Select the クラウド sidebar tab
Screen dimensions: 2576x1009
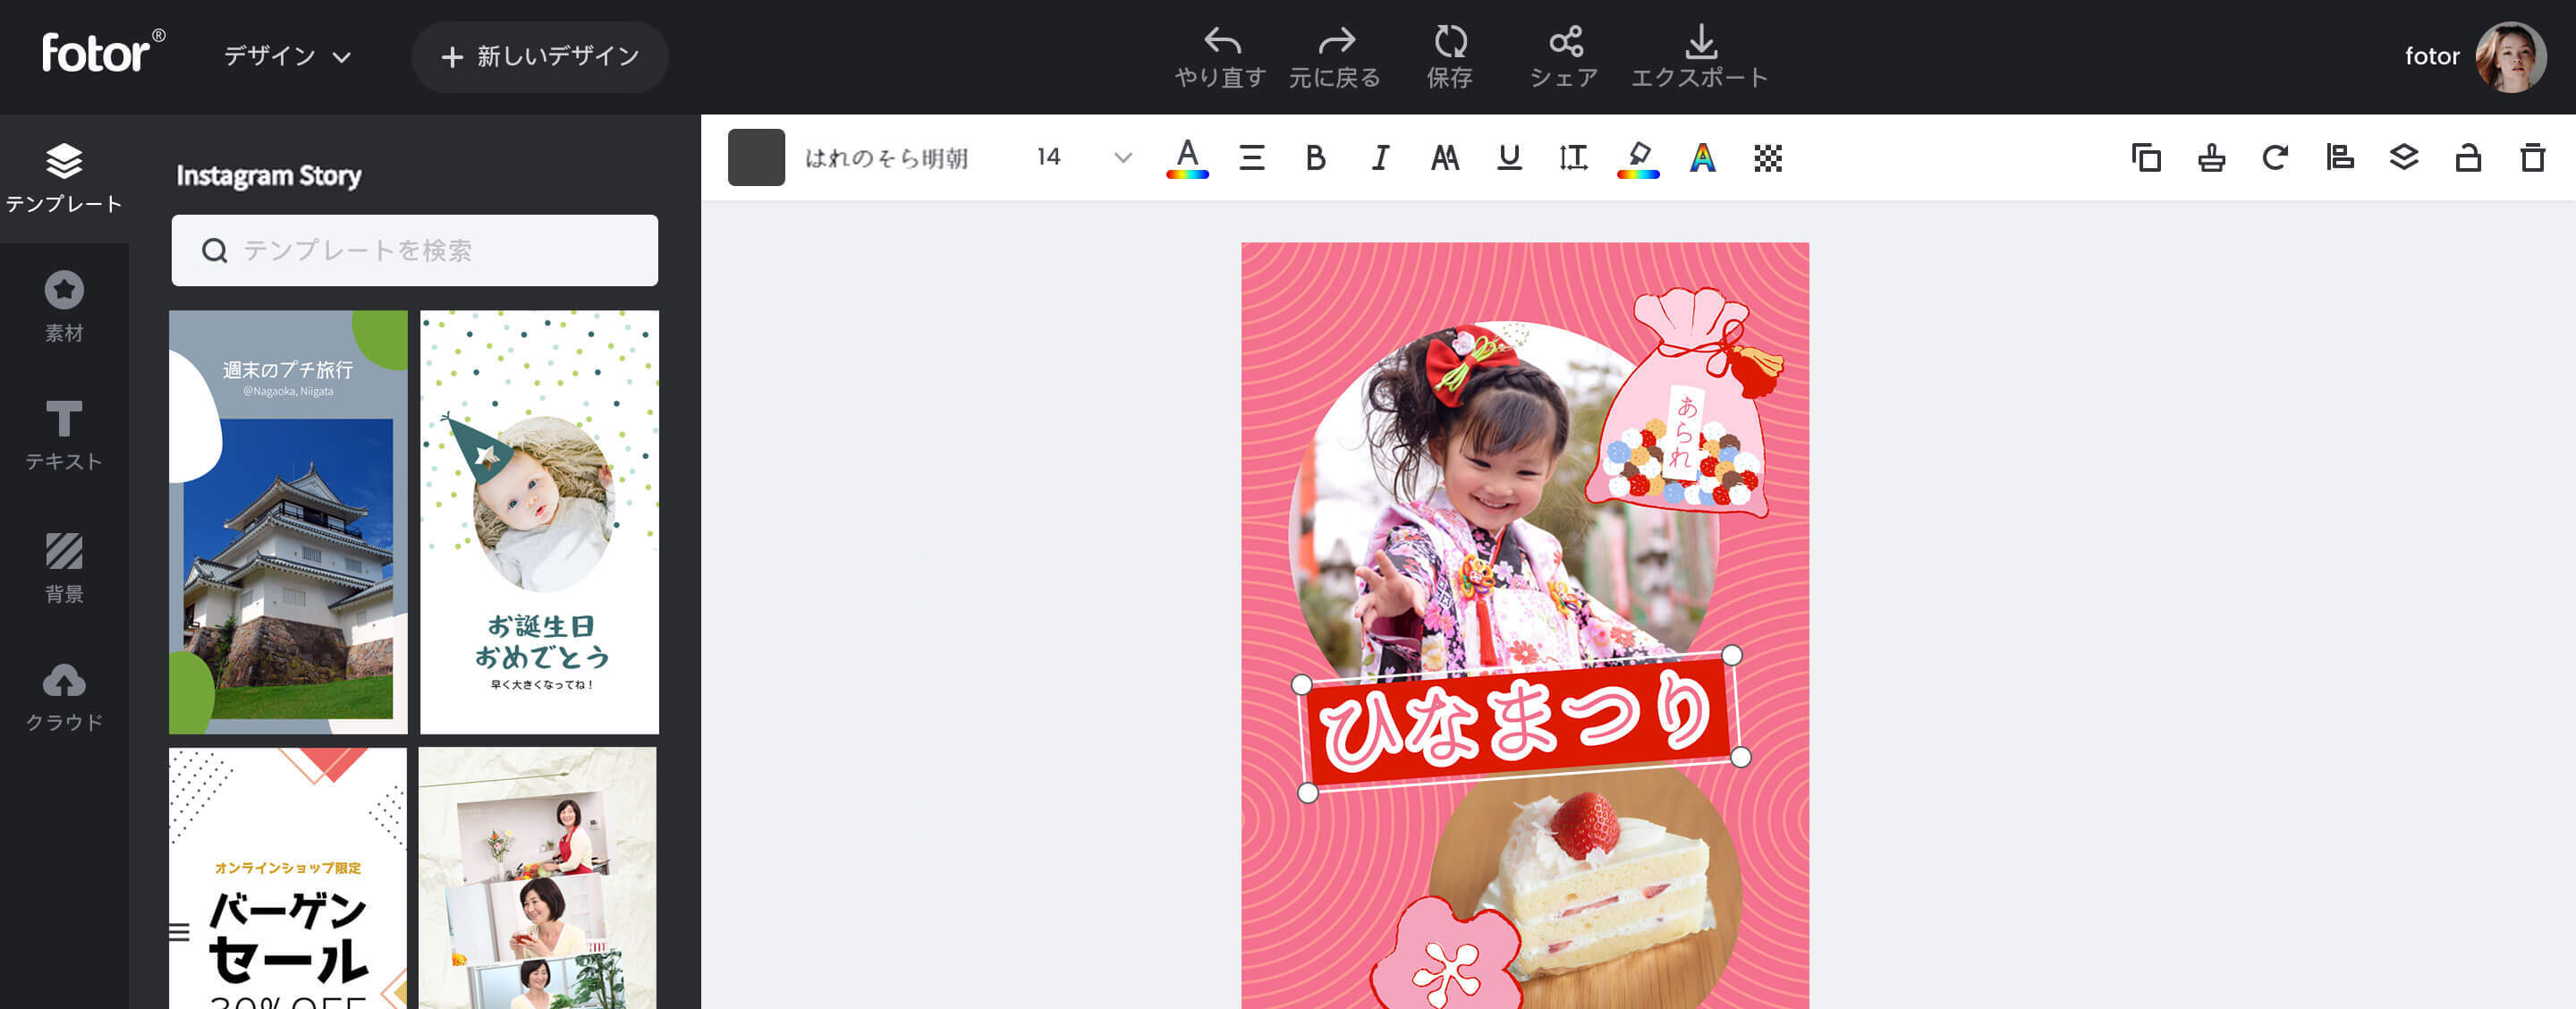pyautogui.click(x=64, y=697)
